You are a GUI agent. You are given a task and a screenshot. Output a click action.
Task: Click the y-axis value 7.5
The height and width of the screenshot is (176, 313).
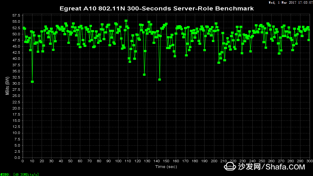(x=17, y=139)
